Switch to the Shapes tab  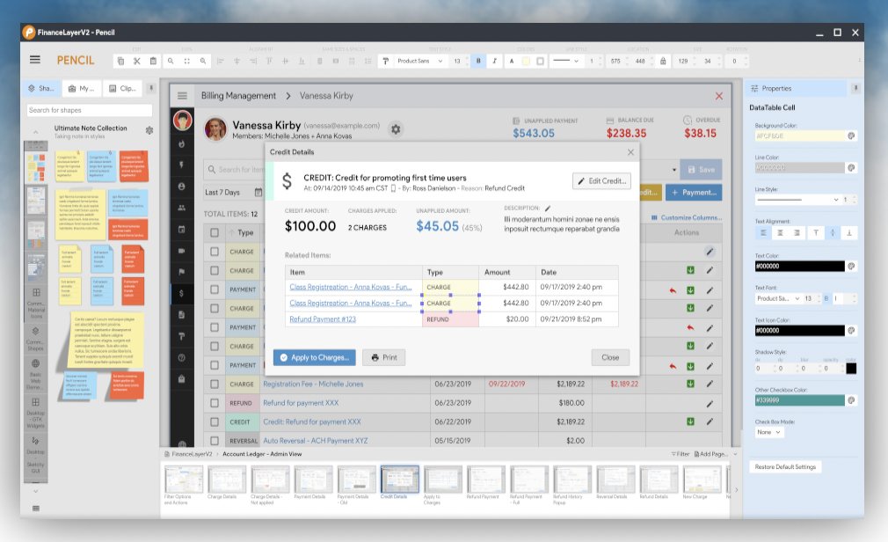tap(41, 89)
